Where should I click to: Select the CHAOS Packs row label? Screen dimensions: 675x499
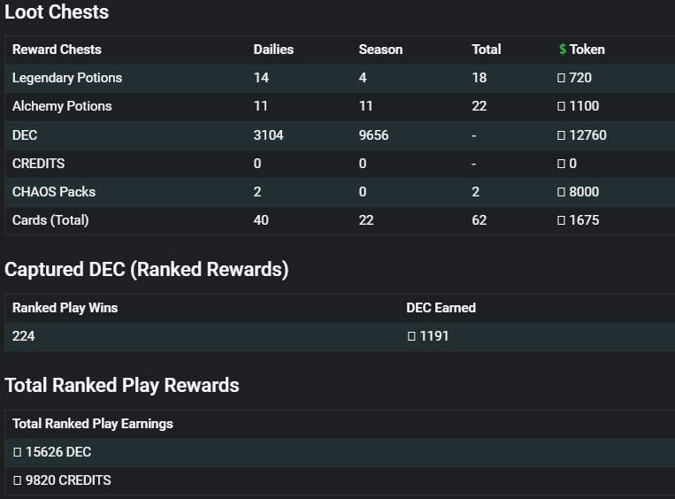(54, 192)
